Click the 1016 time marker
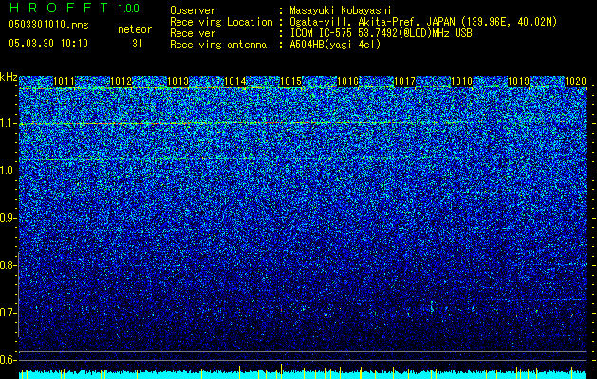 point(348,81)
